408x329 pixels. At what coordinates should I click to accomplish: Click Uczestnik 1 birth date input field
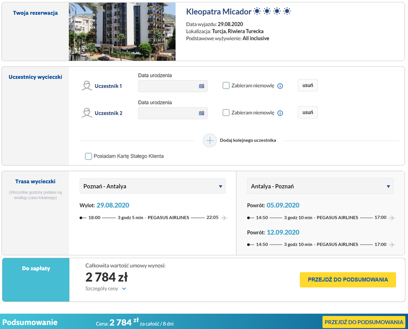(x=173, y=86)
